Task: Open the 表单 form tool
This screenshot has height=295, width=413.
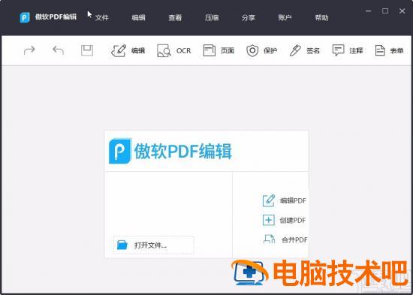Action: click(x=389, y=50)
